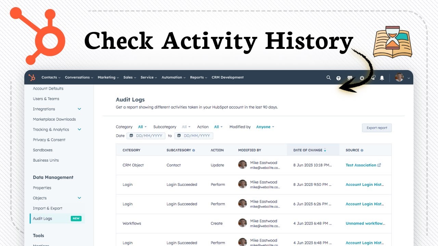
Task: Click the Subcategory column info icon
Action: coord(194,150)
